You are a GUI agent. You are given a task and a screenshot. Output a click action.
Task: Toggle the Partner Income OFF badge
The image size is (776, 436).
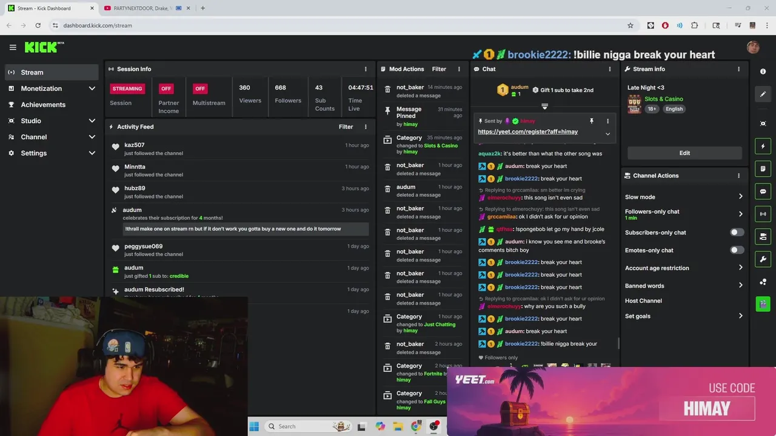pos(166,88)
